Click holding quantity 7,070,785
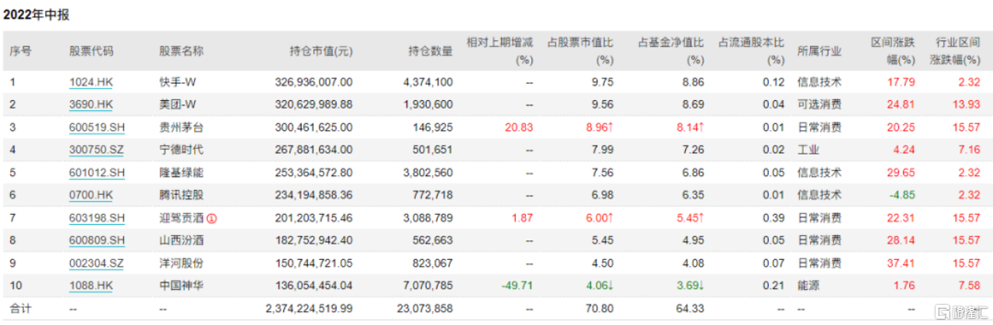993x325 pixels. tap(428, 286)
